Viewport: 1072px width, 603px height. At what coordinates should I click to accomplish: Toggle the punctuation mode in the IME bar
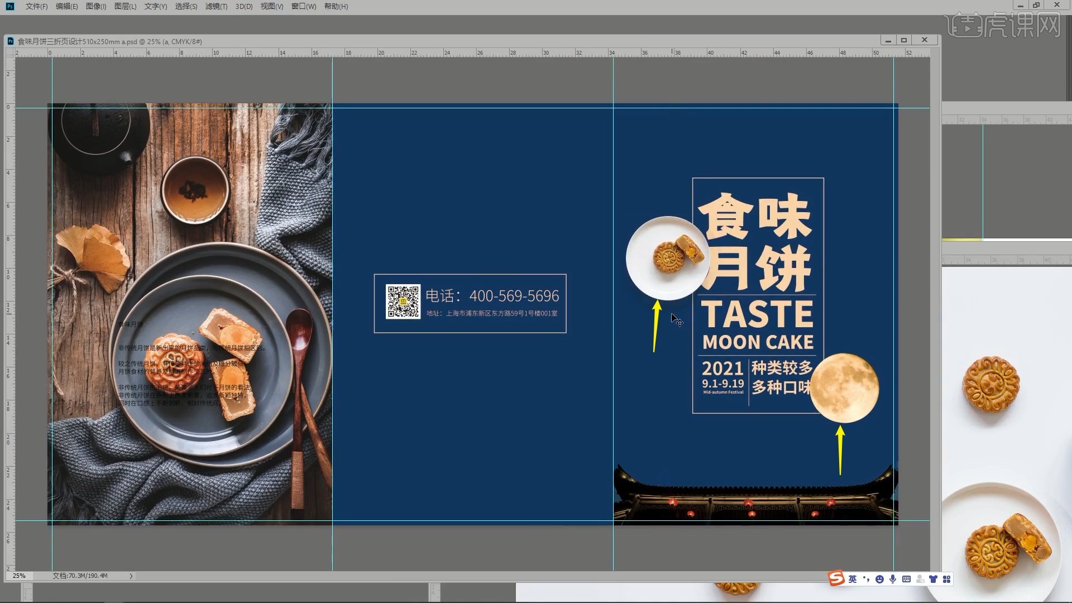pyautogui.click(x=866, y=579)
